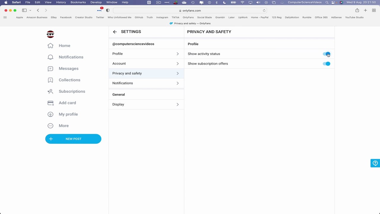Open the AdSense bookmark

click(x=336, y=17)
